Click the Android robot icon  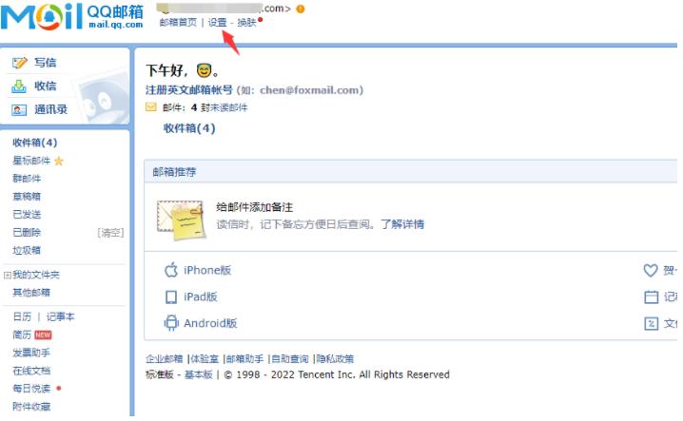171,323
